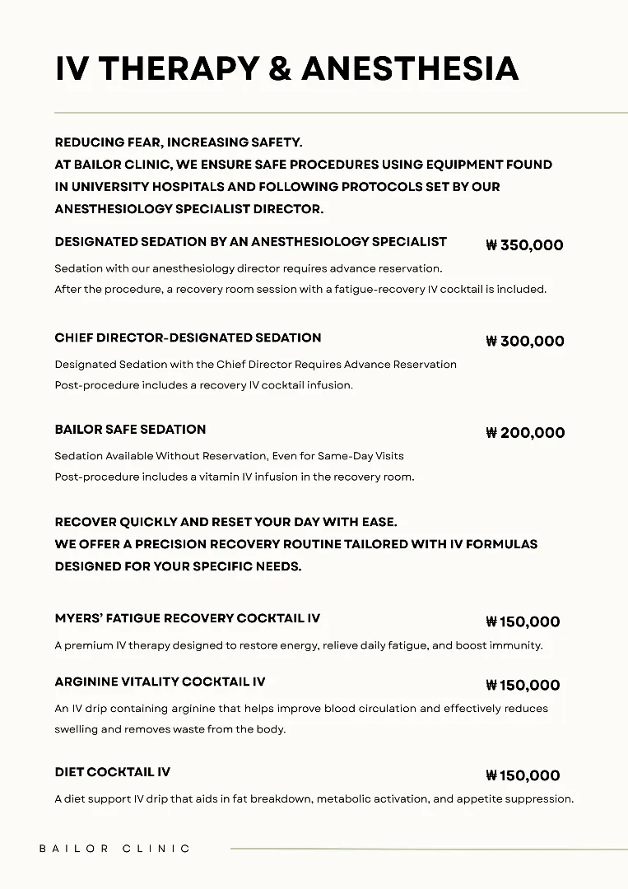Click the IV Therapy & Anesthesia title
Screen dimensions: 628x889
coord(286,69)
